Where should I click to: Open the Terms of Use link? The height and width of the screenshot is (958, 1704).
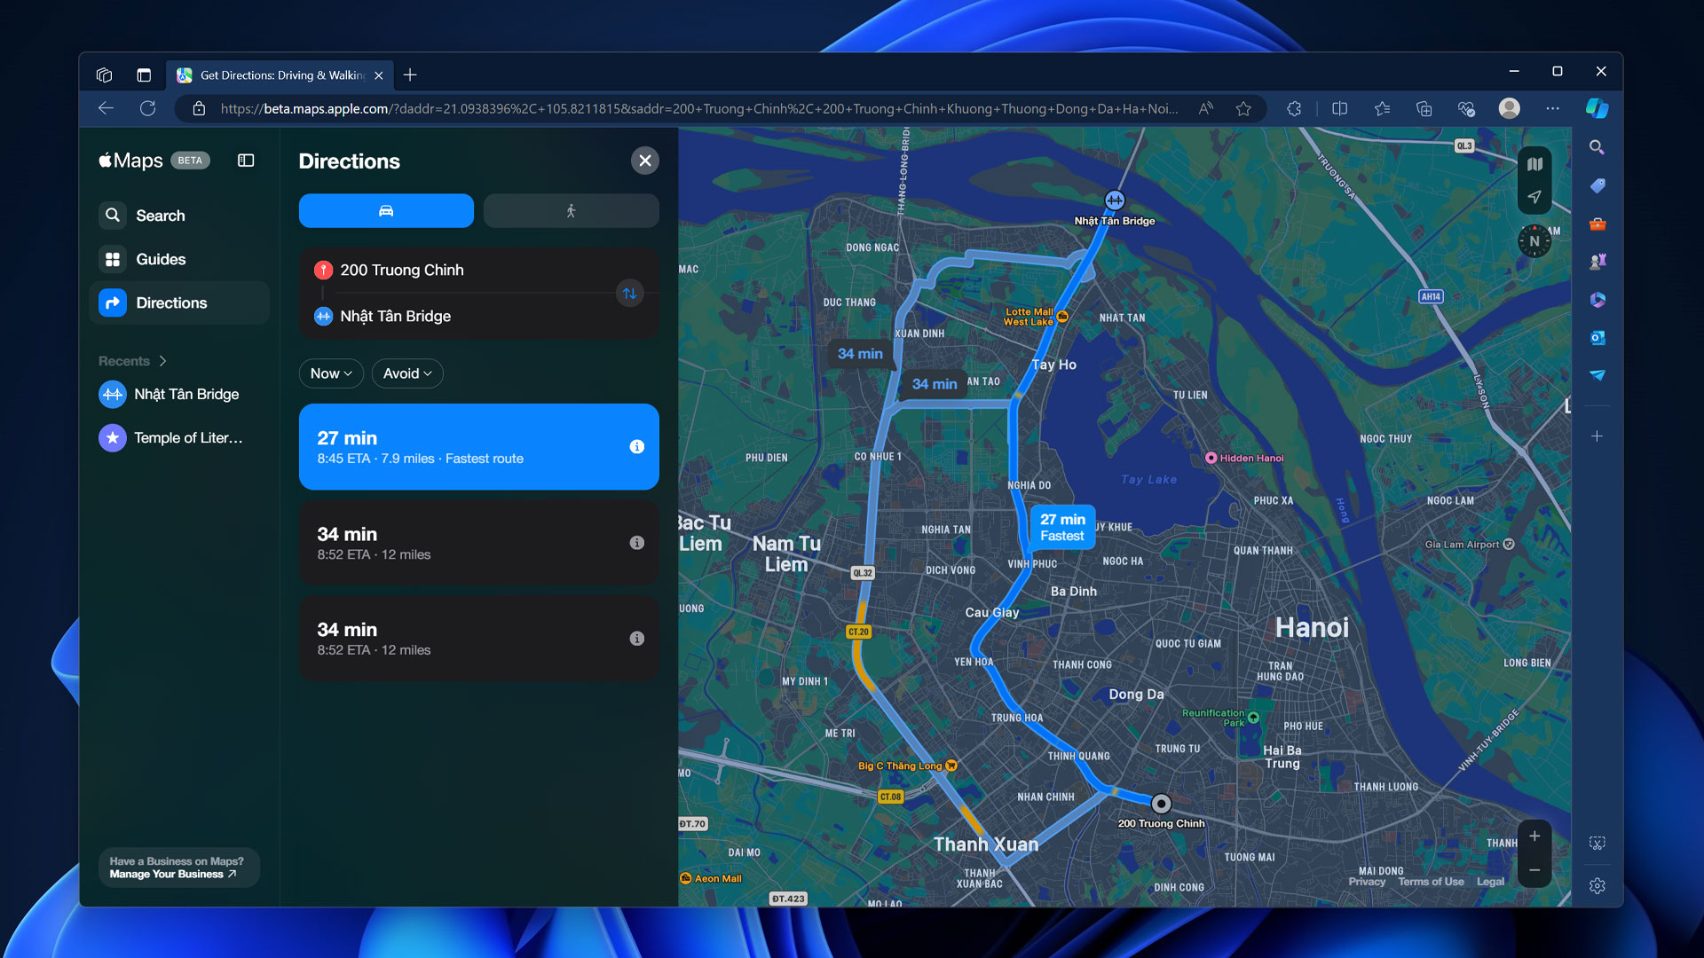tap(1431, 882)
